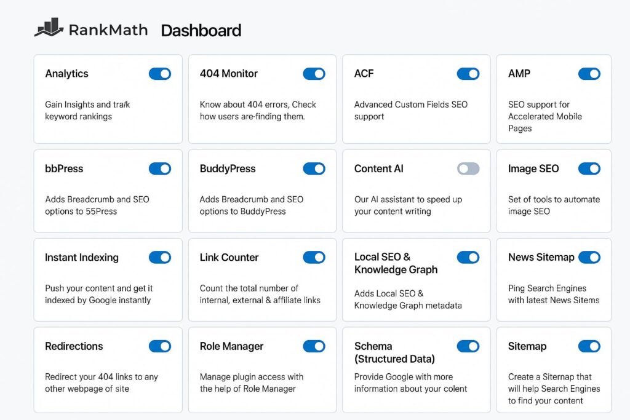Viewport: 630px width, 420px height.
Task: Disable Instant Indexing with its toggle
Action: [160, 257]
